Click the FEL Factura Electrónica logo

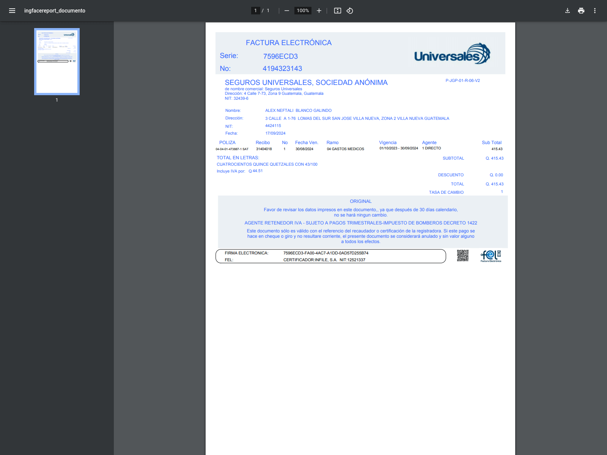pos(491,256)
